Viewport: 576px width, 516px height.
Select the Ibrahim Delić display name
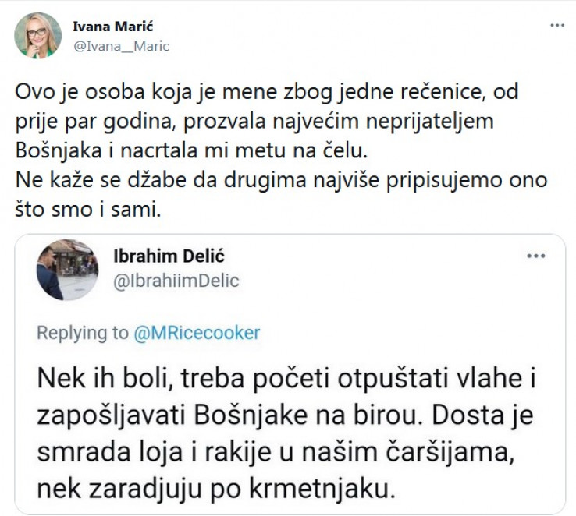(x=172, y=259)
